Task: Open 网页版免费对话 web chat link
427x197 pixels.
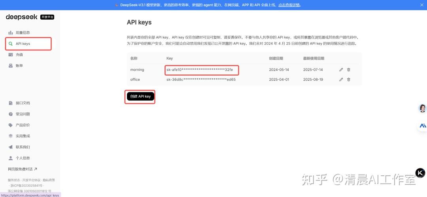Action: point(22,169)
